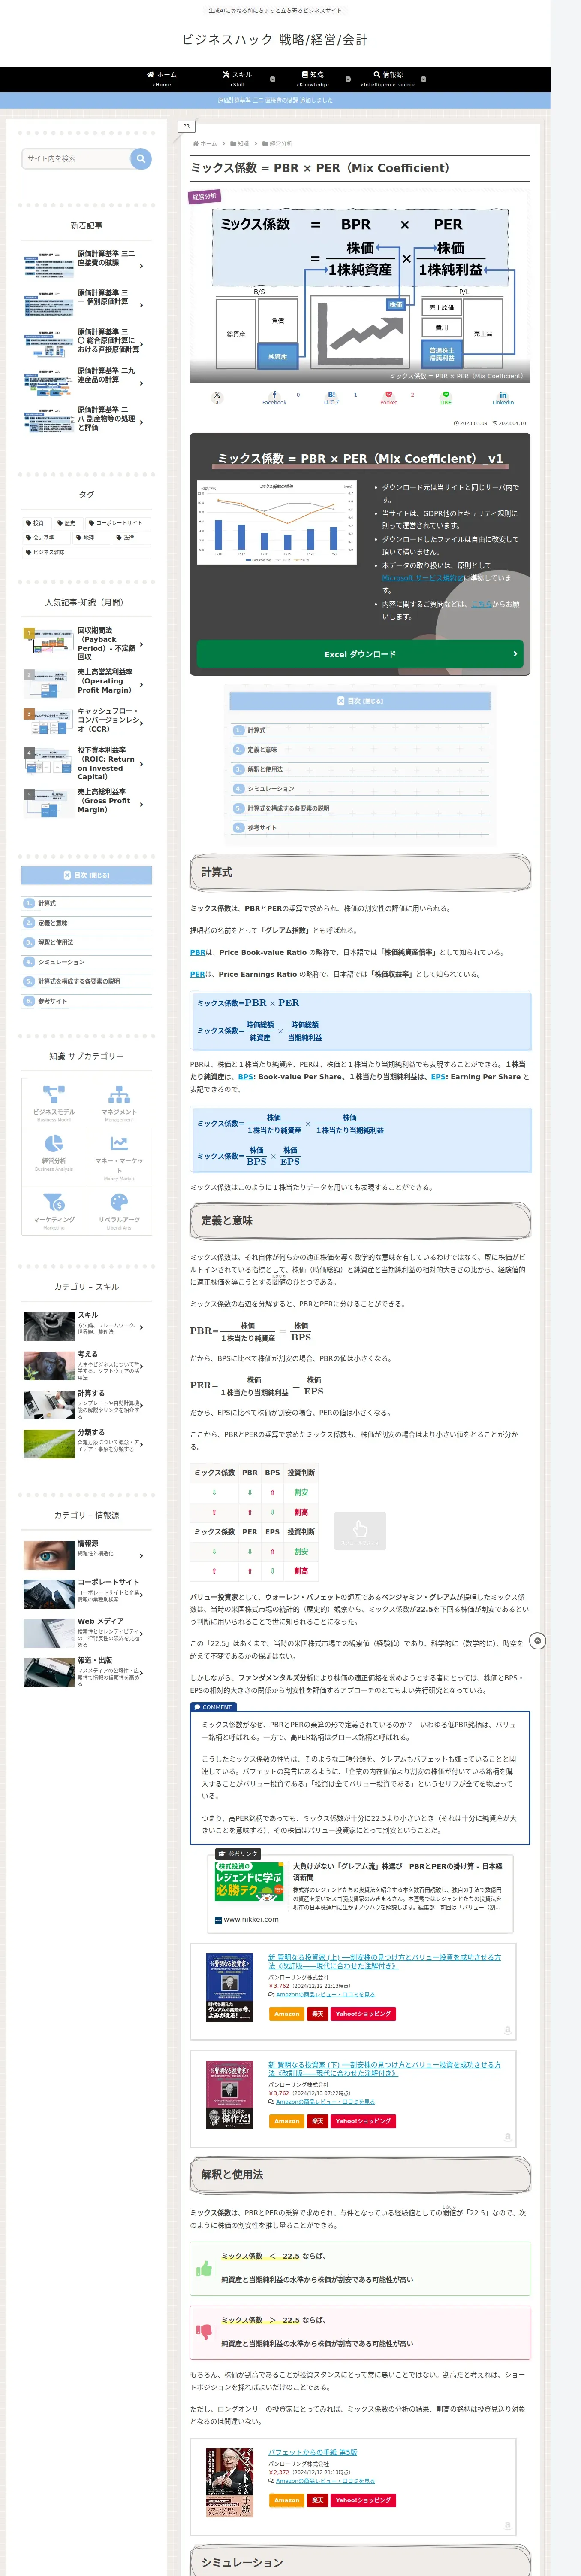Image resolution: width=581 pixels, height=2576 pixels.
Task: Open the 情報源 Intelligence source menu item
Action: pos(388,79)
